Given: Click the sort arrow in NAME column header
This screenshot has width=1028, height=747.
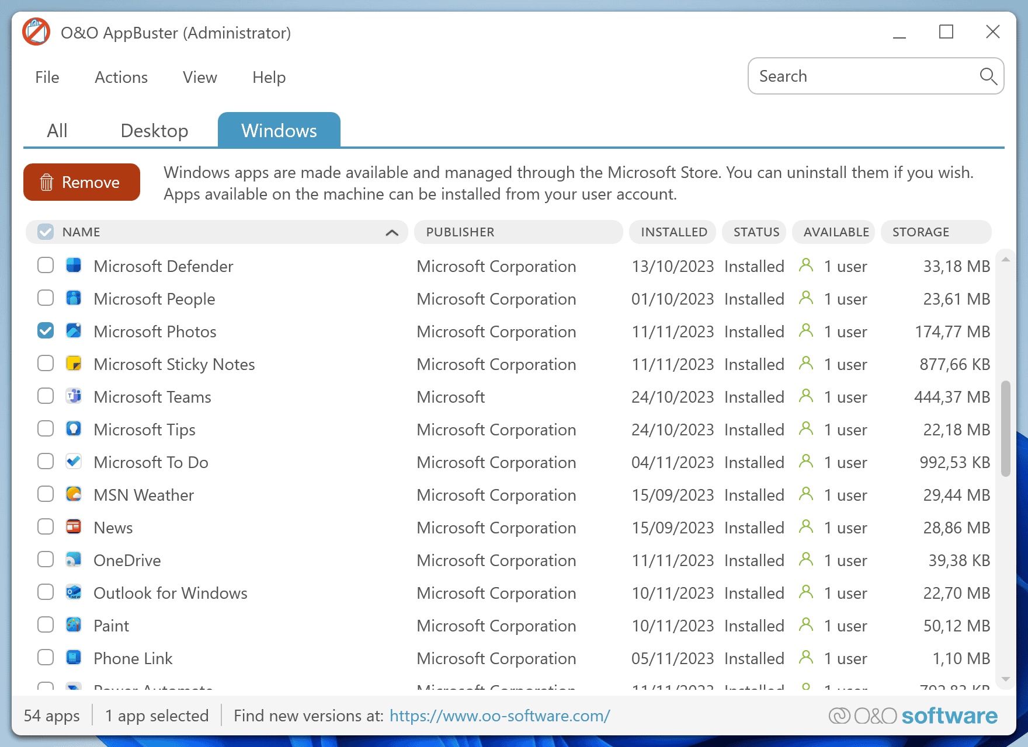Looking at the screenshot, I should pos(392,232).
